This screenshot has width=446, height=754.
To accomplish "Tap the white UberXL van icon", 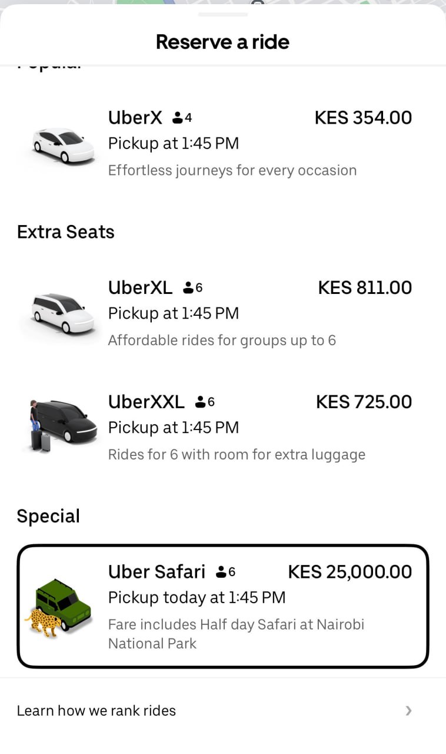I will click(x=63, y=313).
